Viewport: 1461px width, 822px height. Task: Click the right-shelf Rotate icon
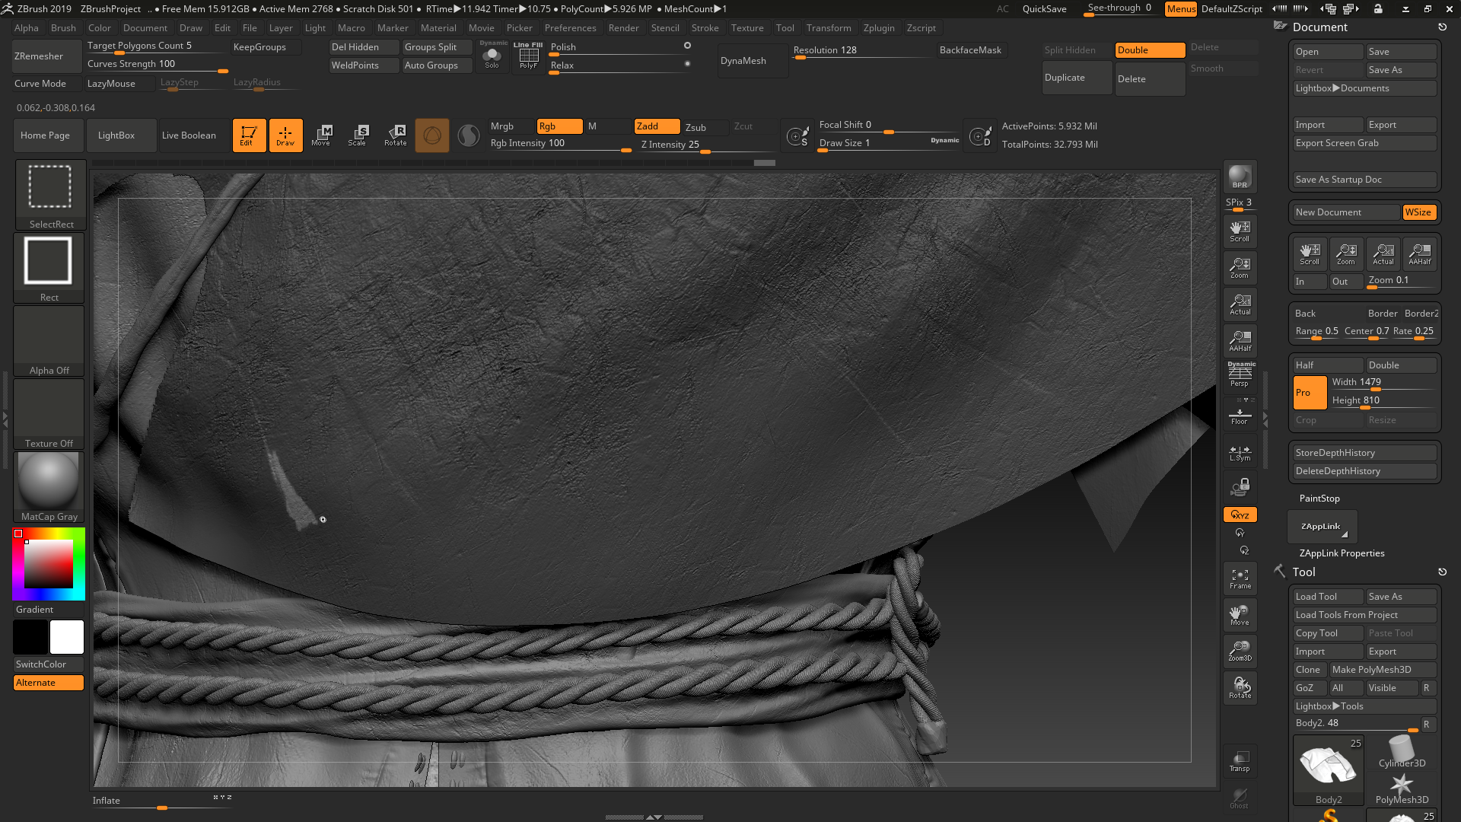click(1240, 688)
